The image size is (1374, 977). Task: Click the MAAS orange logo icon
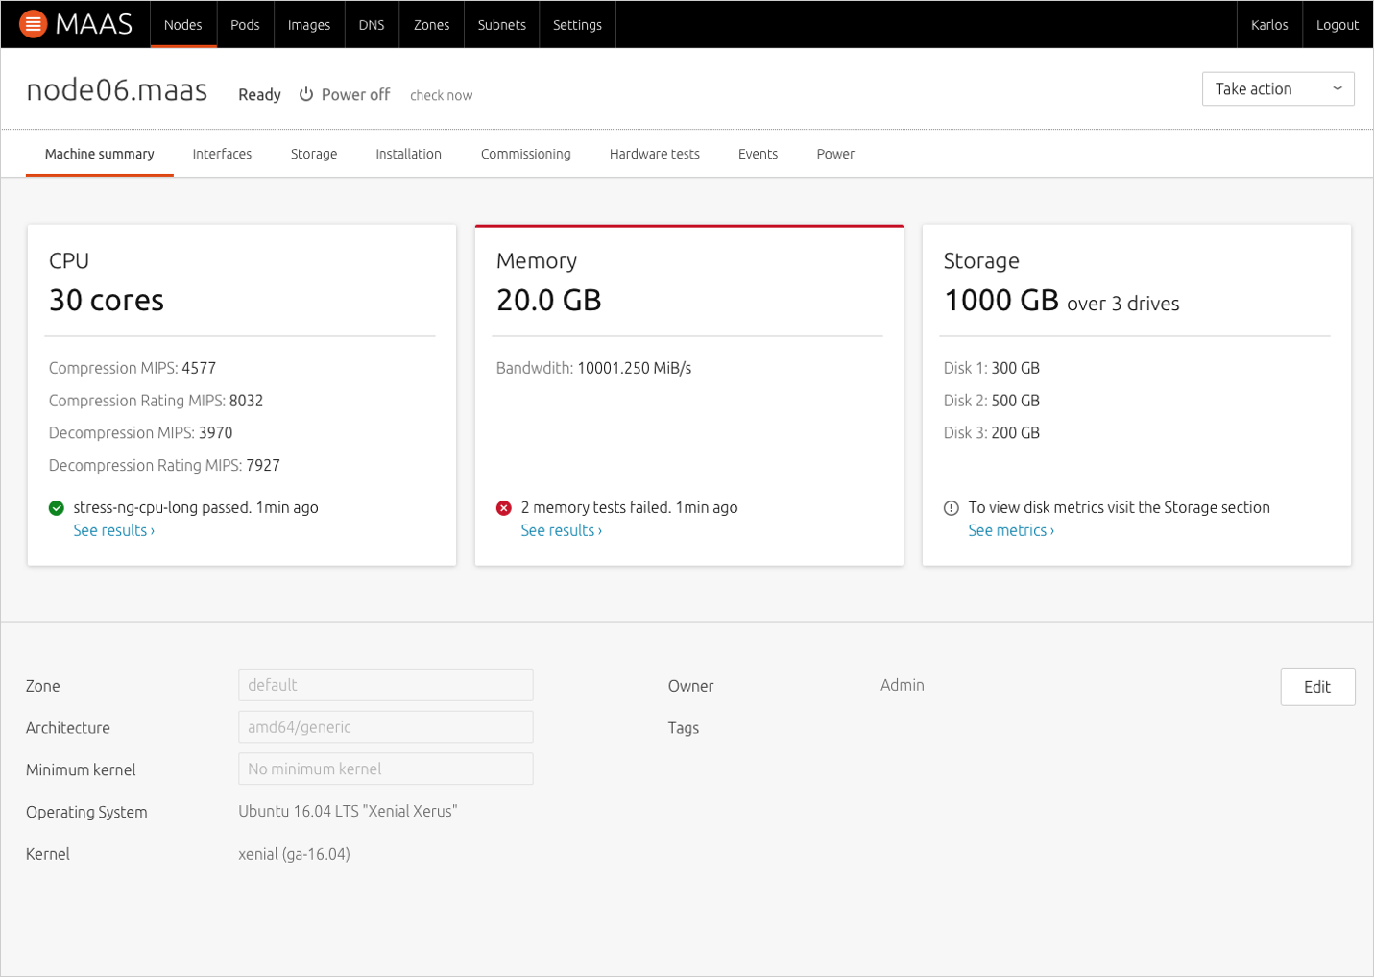pyautogui.click(x=33, y=24)
